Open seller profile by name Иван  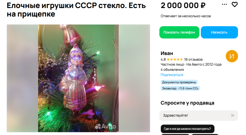167,53
